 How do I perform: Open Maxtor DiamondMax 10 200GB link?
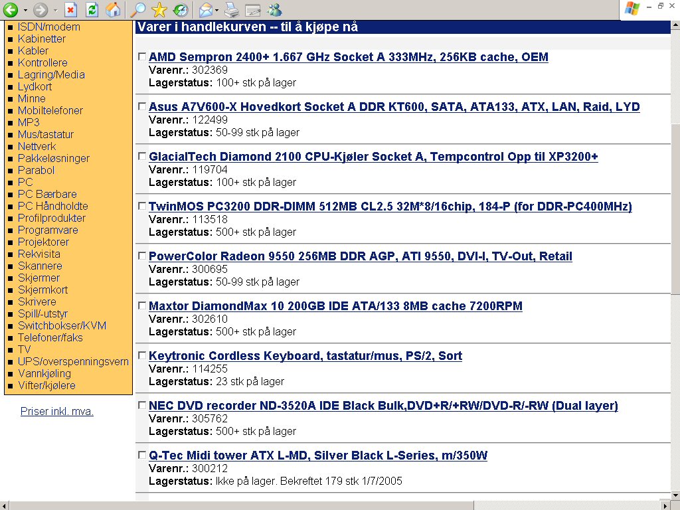click(x=335, y=306)
